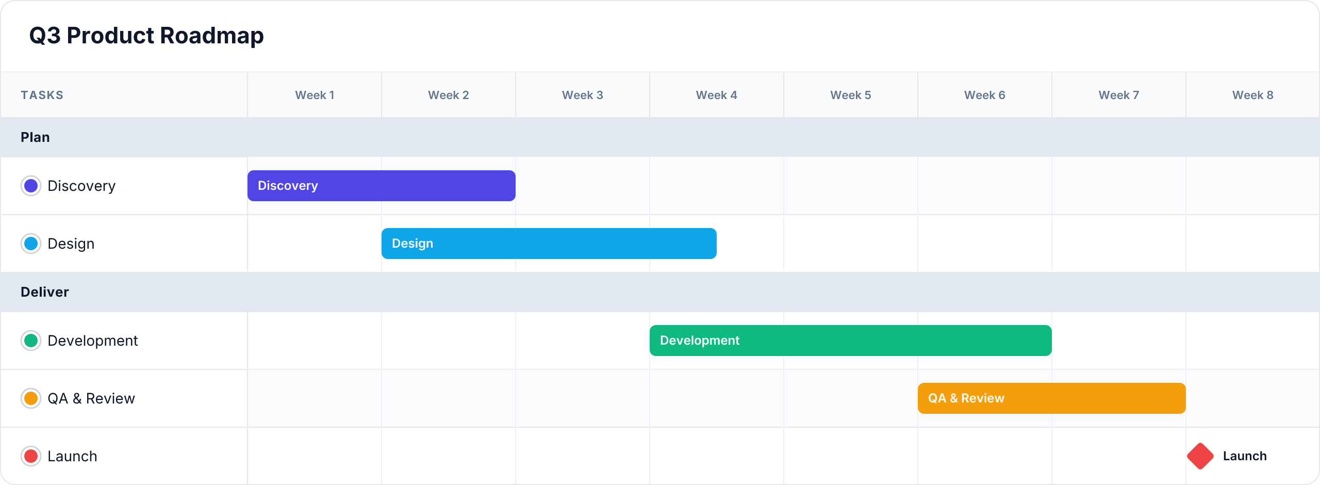Select the Week 4 column header
Viewport: 1320px width, 485px height.
[717, 95]
